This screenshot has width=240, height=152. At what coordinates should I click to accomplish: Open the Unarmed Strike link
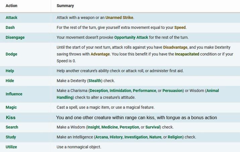[119, 18]
